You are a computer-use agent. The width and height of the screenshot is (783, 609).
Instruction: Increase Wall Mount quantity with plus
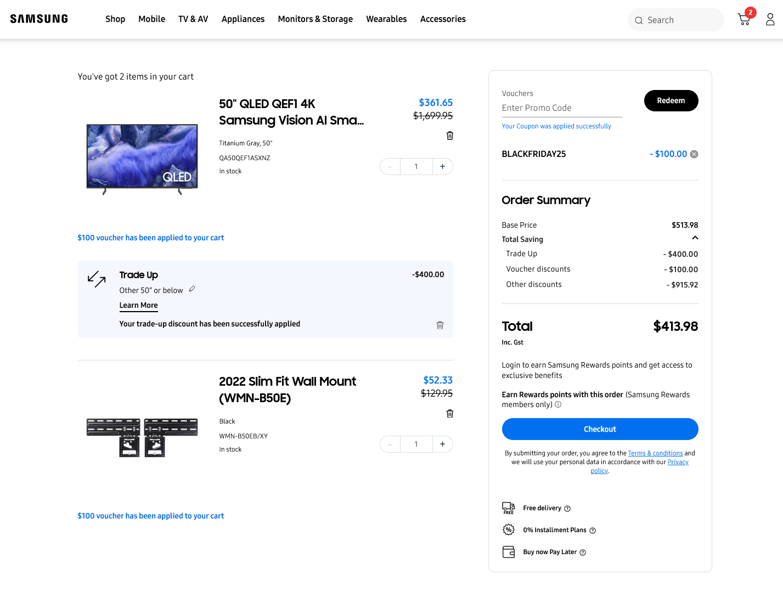click(x=442, y=444)
